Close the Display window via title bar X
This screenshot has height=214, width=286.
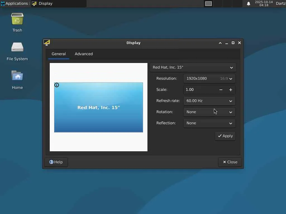[x=239, y=43]
